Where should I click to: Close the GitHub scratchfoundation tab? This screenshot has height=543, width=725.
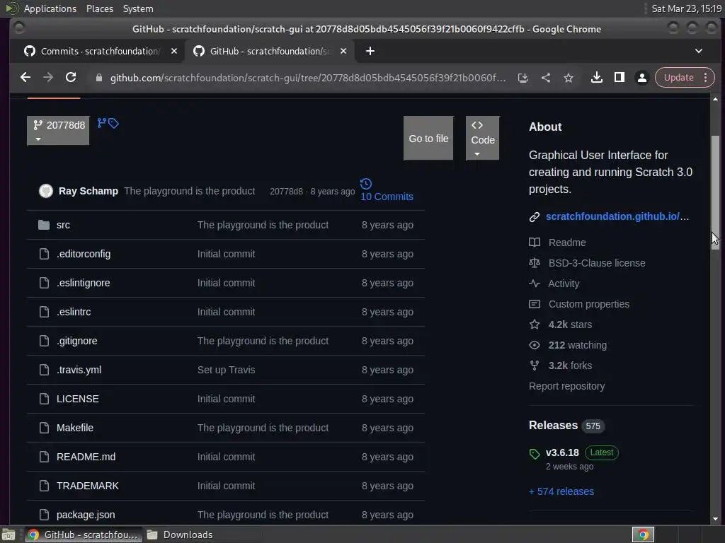343,51
